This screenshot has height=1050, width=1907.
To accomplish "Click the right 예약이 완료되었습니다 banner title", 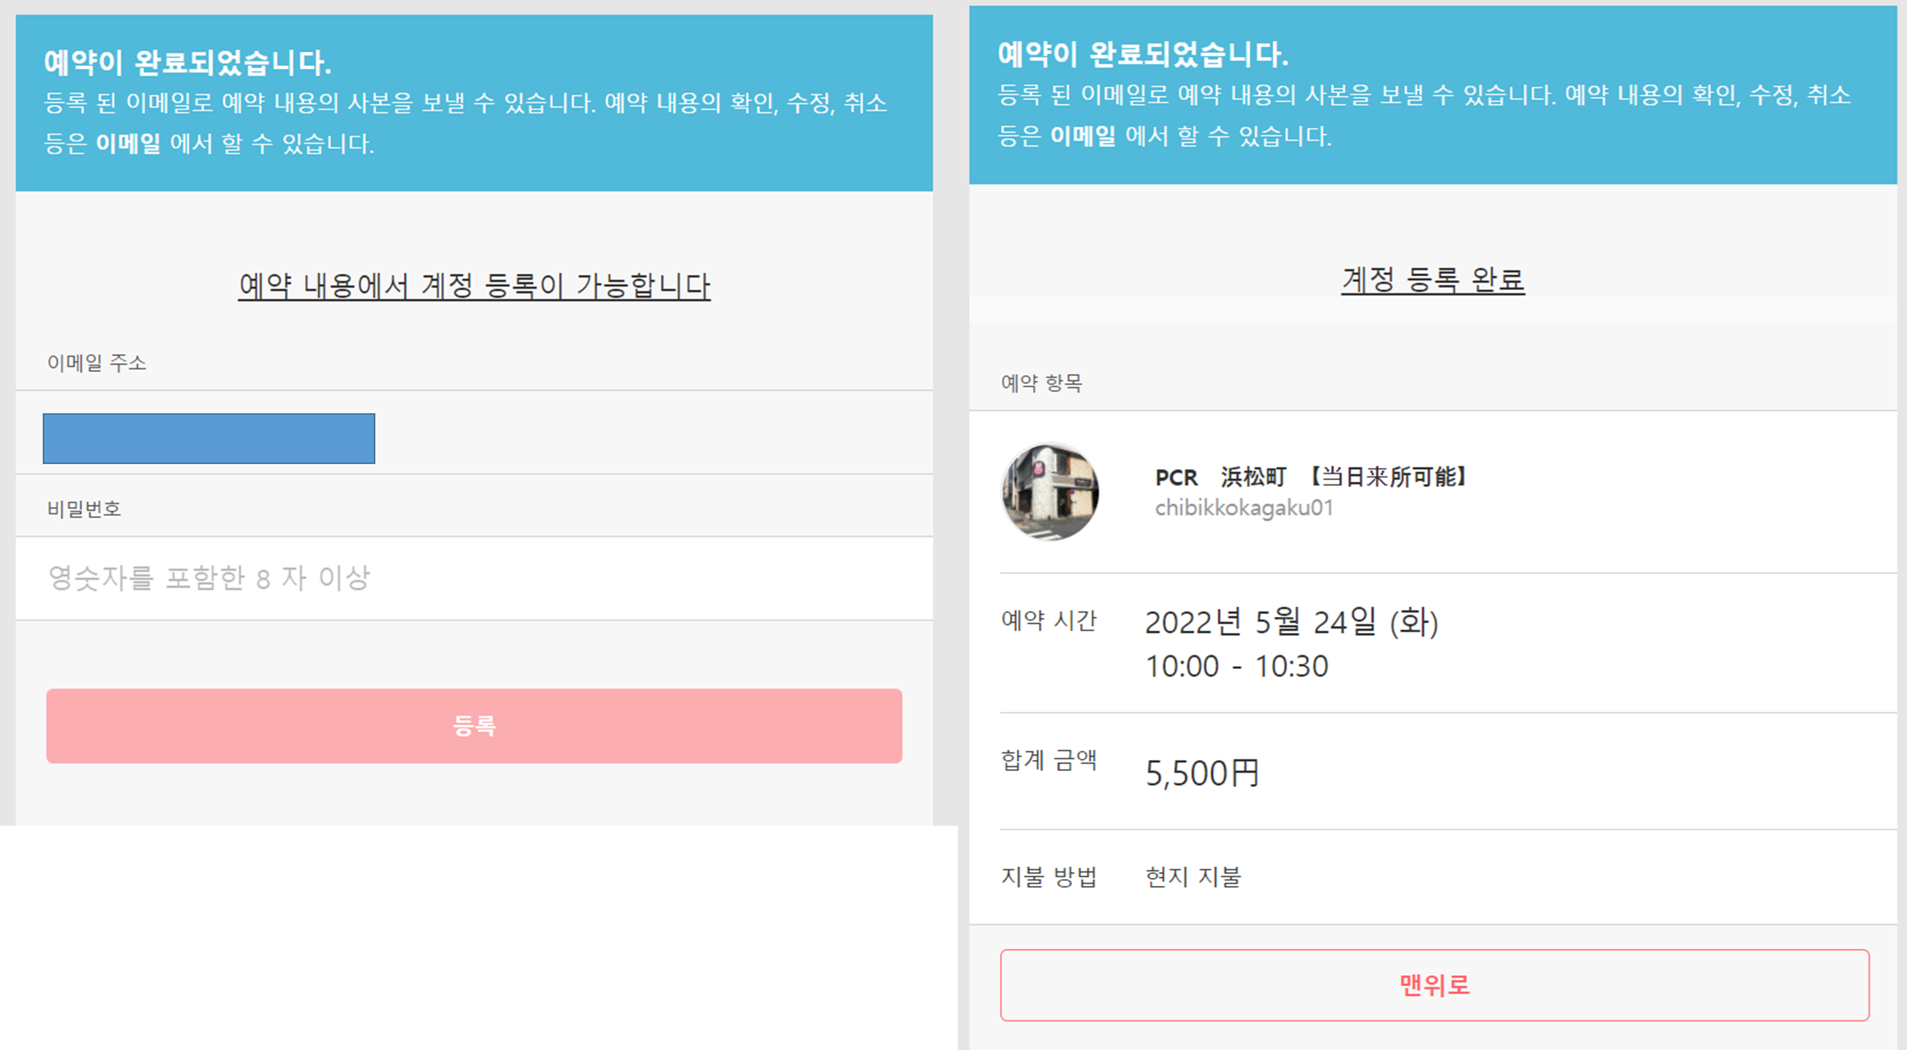I will 1143,54.
